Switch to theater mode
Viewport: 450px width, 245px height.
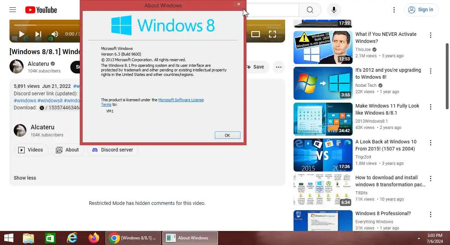[x=256, y=34]
